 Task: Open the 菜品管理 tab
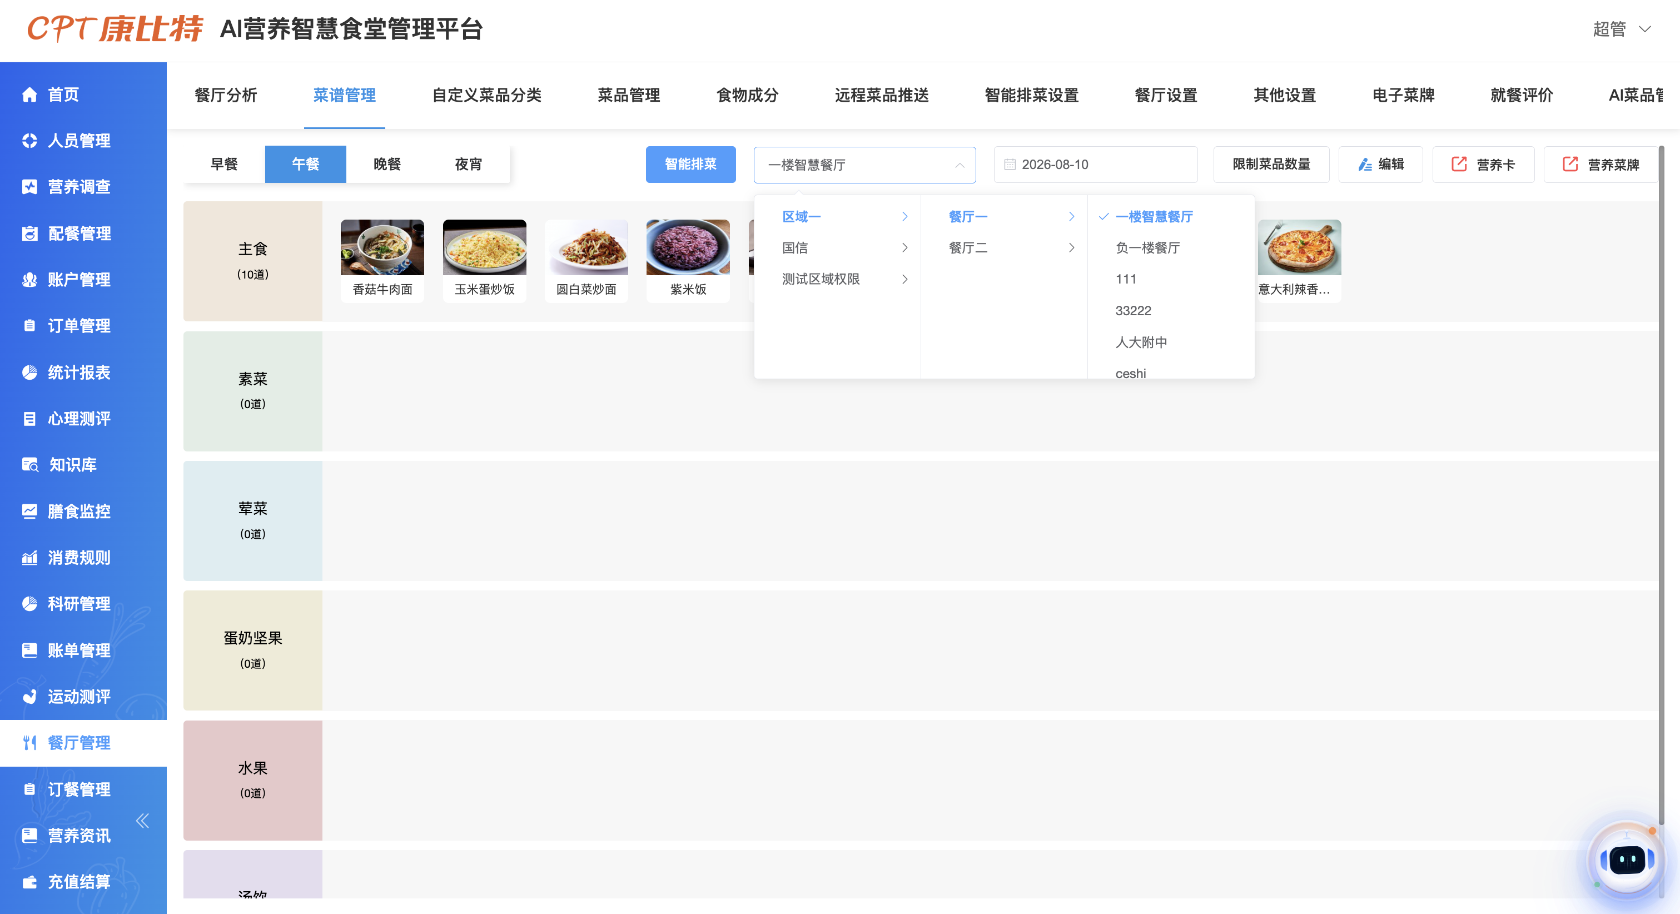pyautogui.click(x=629, y=96)
